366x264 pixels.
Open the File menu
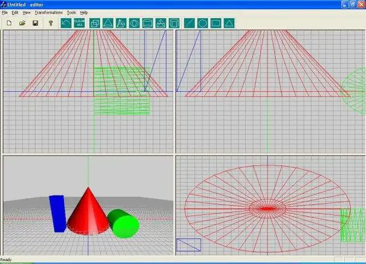[x=5, y=13]
